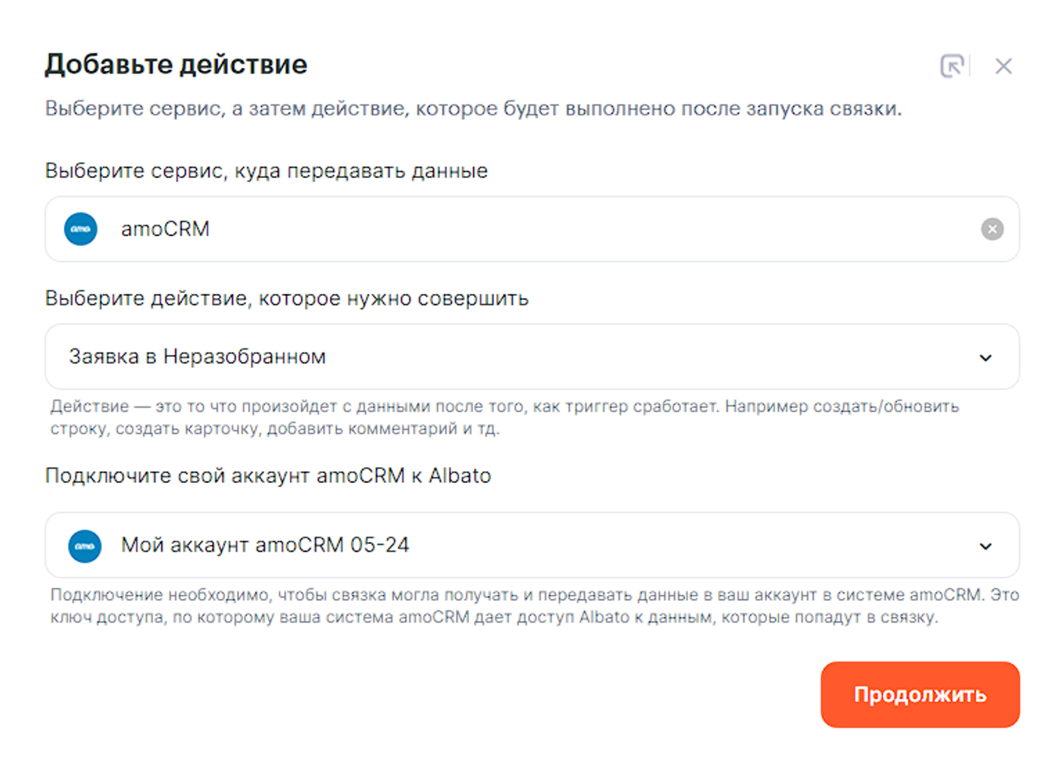This screenshot has height=765, width=1056.
Task: Click the hint text starting with Действие
Action: pyautogui.click(x=504, y=417)
